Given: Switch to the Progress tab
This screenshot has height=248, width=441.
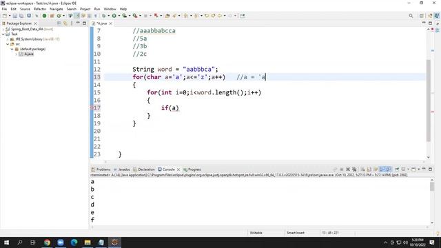Looking at the screenshot, I should pos(192,169).
